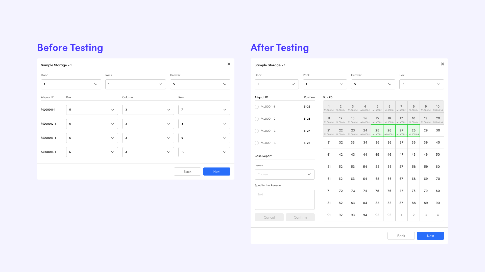Screen dimensions: 485x272
Task: Click the close icon on Sample Storage - 1 (Before)
Action: tap(229, 64)
